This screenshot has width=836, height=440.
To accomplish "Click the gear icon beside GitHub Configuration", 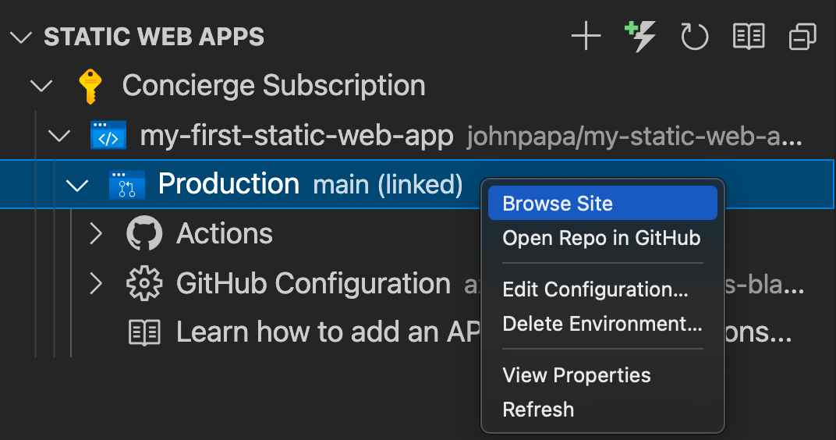I will [x=144, y=283].
